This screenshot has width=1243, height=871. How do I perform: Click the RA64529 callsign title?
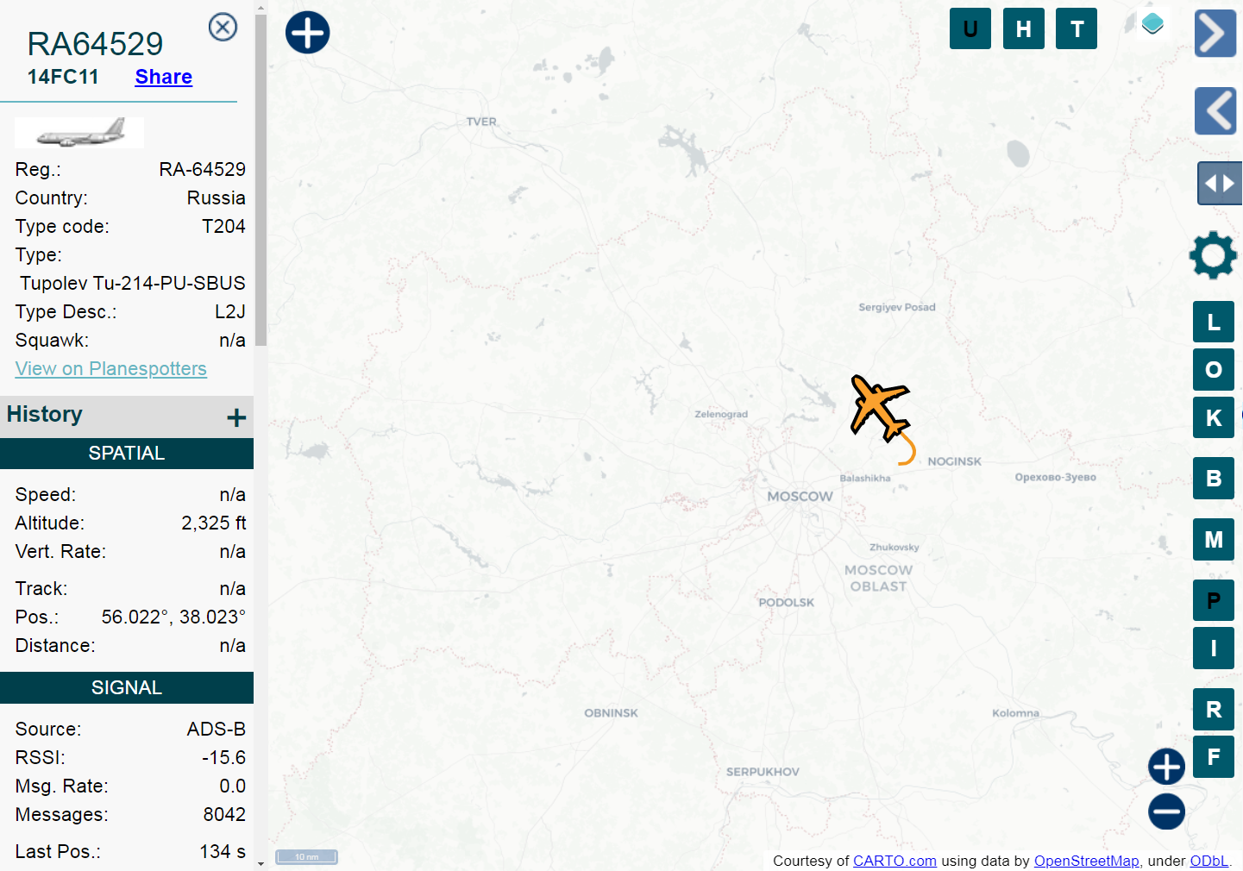tap(96, 44)
